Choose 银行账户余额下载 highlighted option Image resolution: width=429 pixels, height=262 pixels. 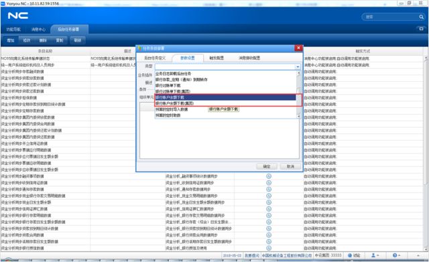pyautogui.click(x=225, y=97)
